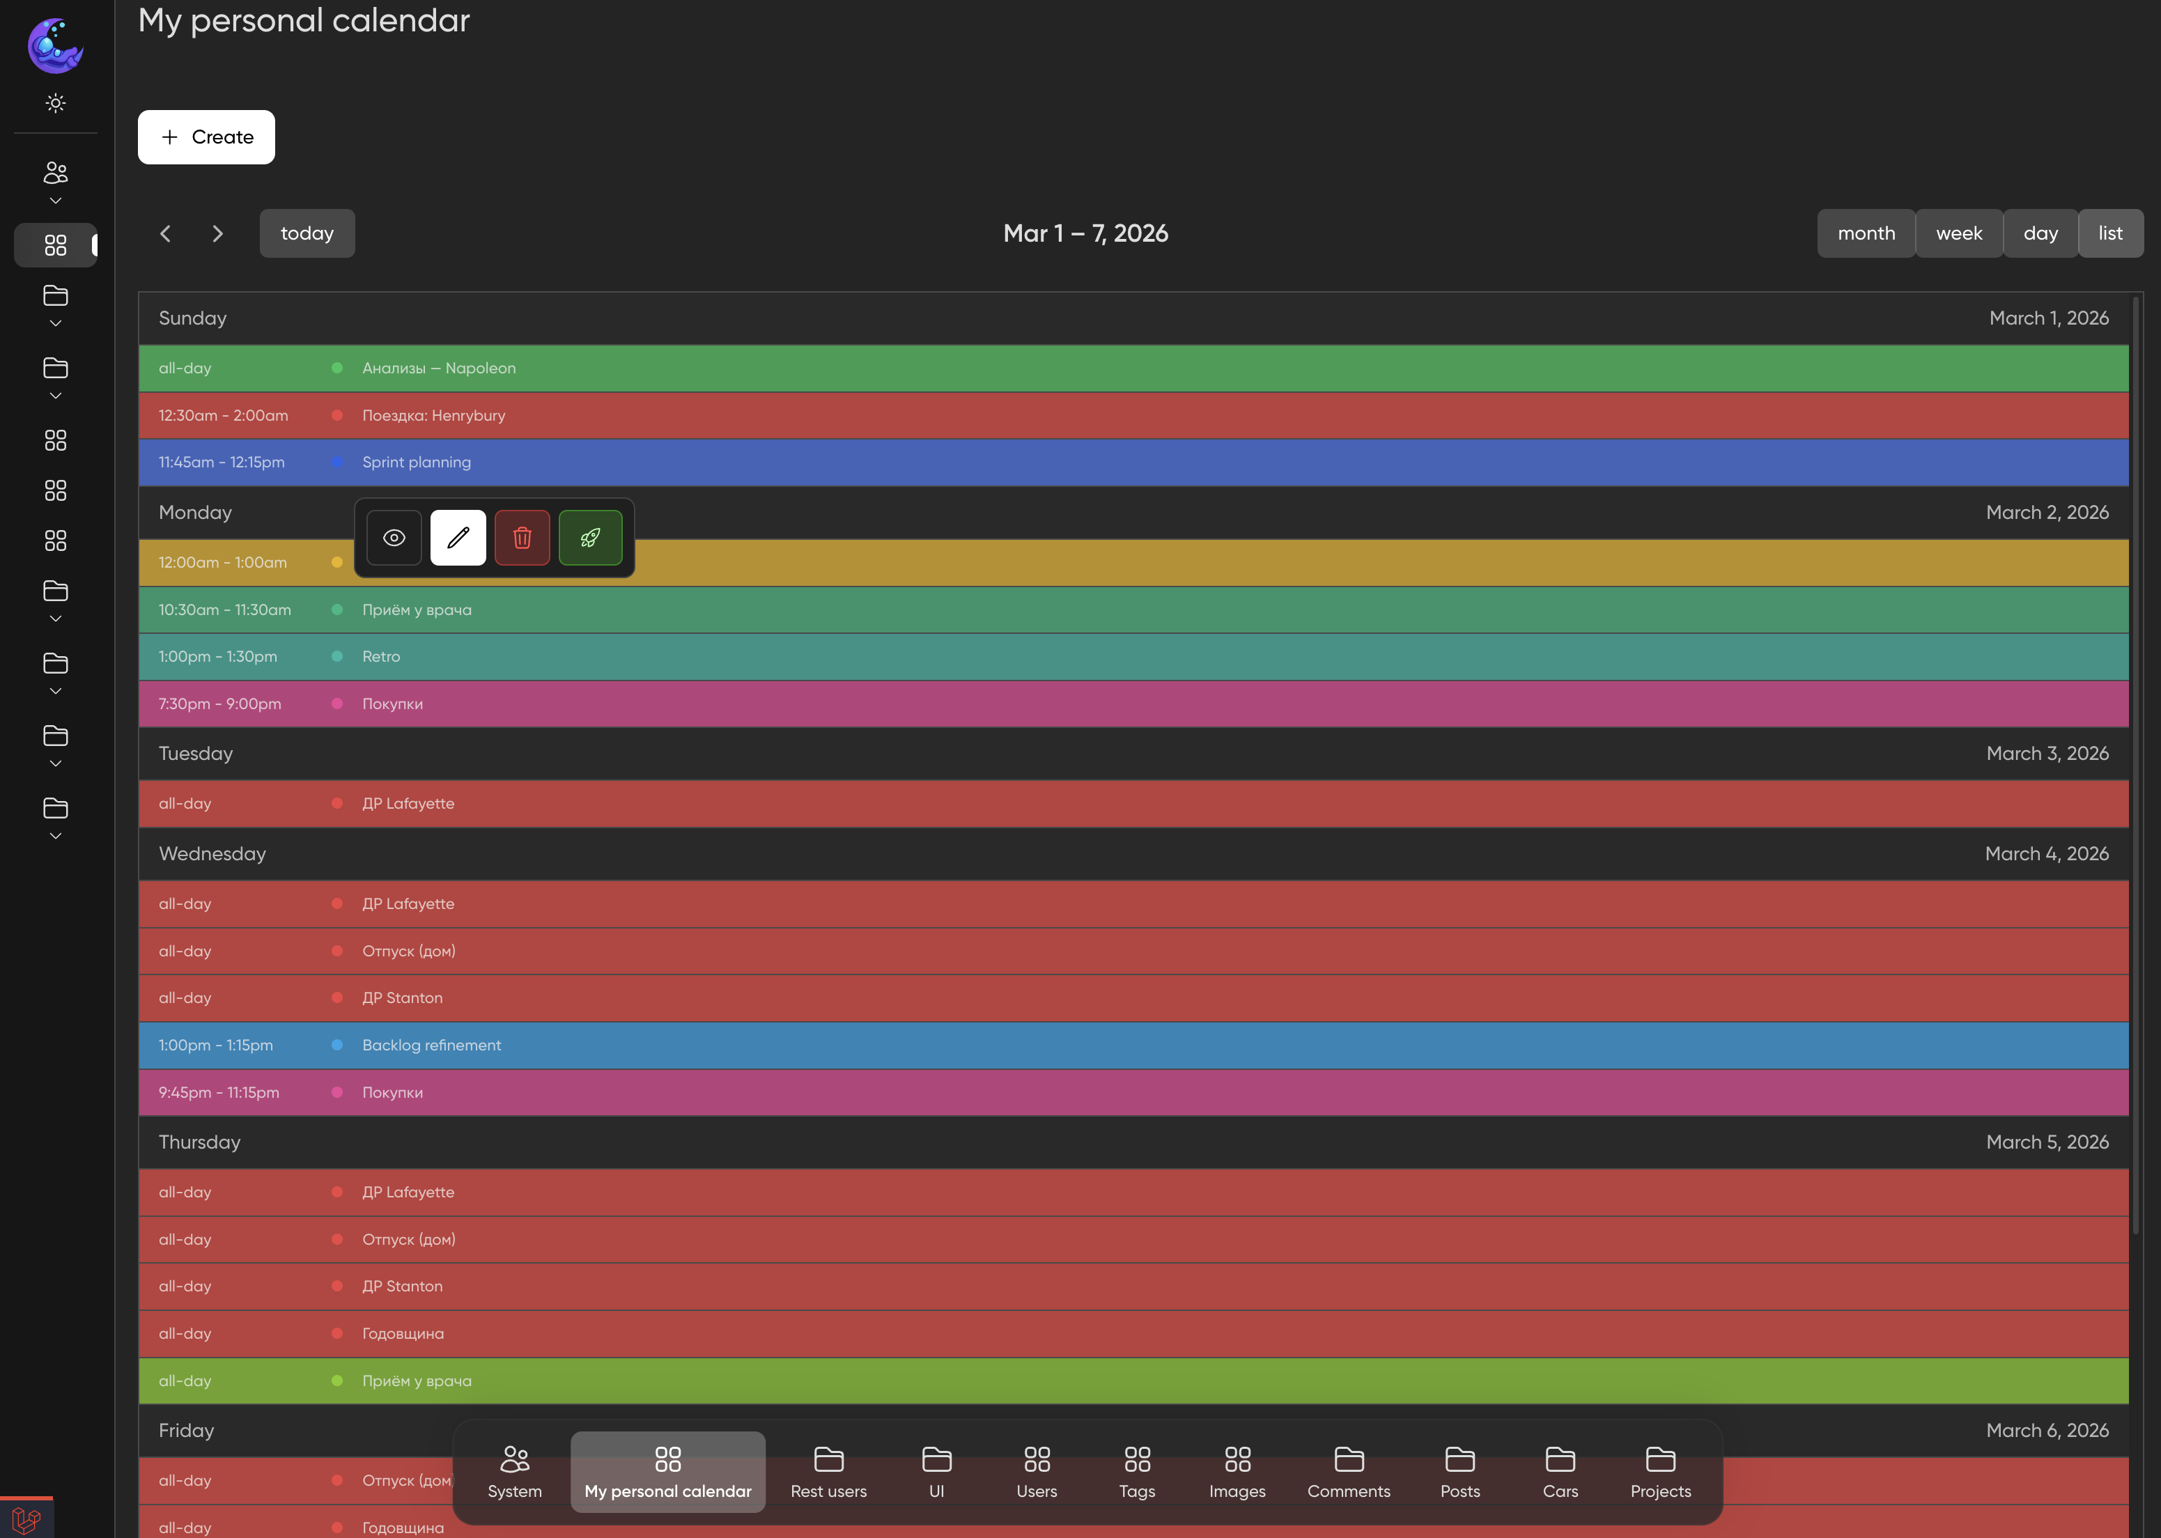2161x1538 pixels.
Task: Edit the event using the pencil icon
Action: click(458, 537)
